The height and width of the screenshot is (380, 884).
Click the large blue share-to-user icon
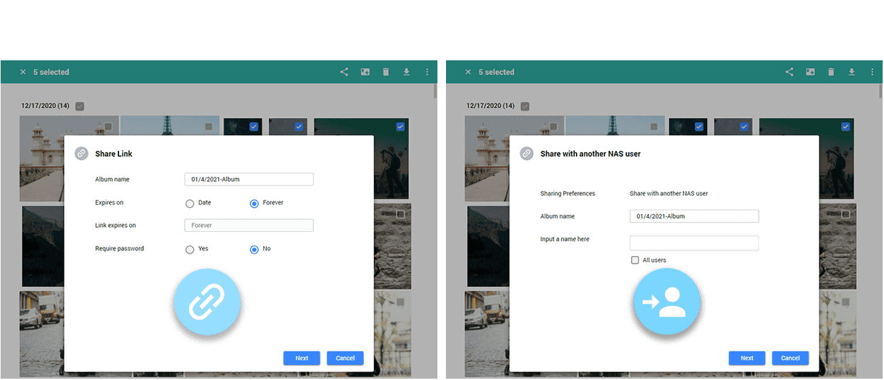pos(666,302)
